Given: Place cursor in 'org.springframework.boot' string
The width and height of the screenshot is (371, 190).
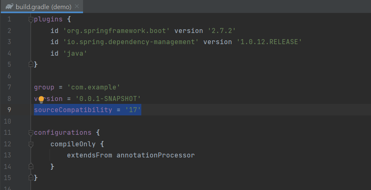Looking at the screenshot, I should point(117,30).
